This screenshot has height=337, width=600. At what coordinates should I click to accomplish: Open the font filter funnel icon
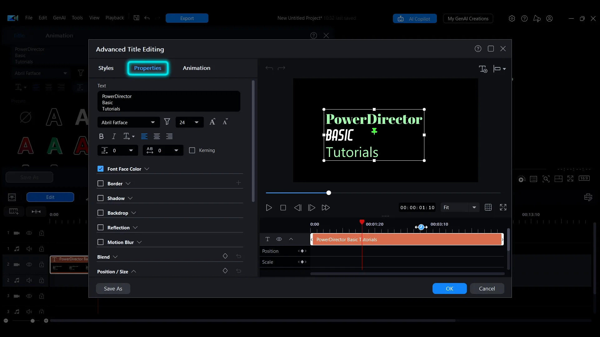(x=167, y=122)
